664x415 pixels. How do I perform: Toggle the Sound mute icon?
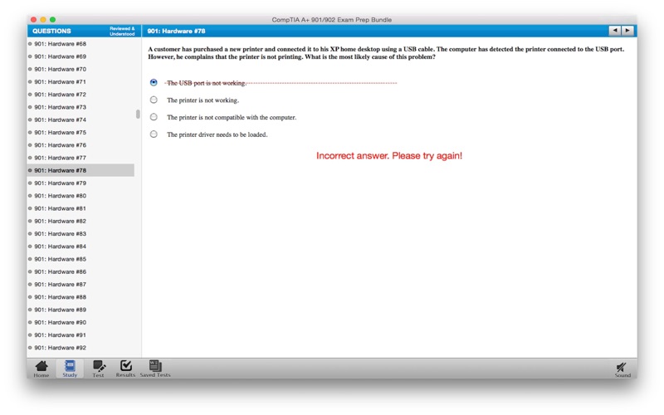(622, 369)
